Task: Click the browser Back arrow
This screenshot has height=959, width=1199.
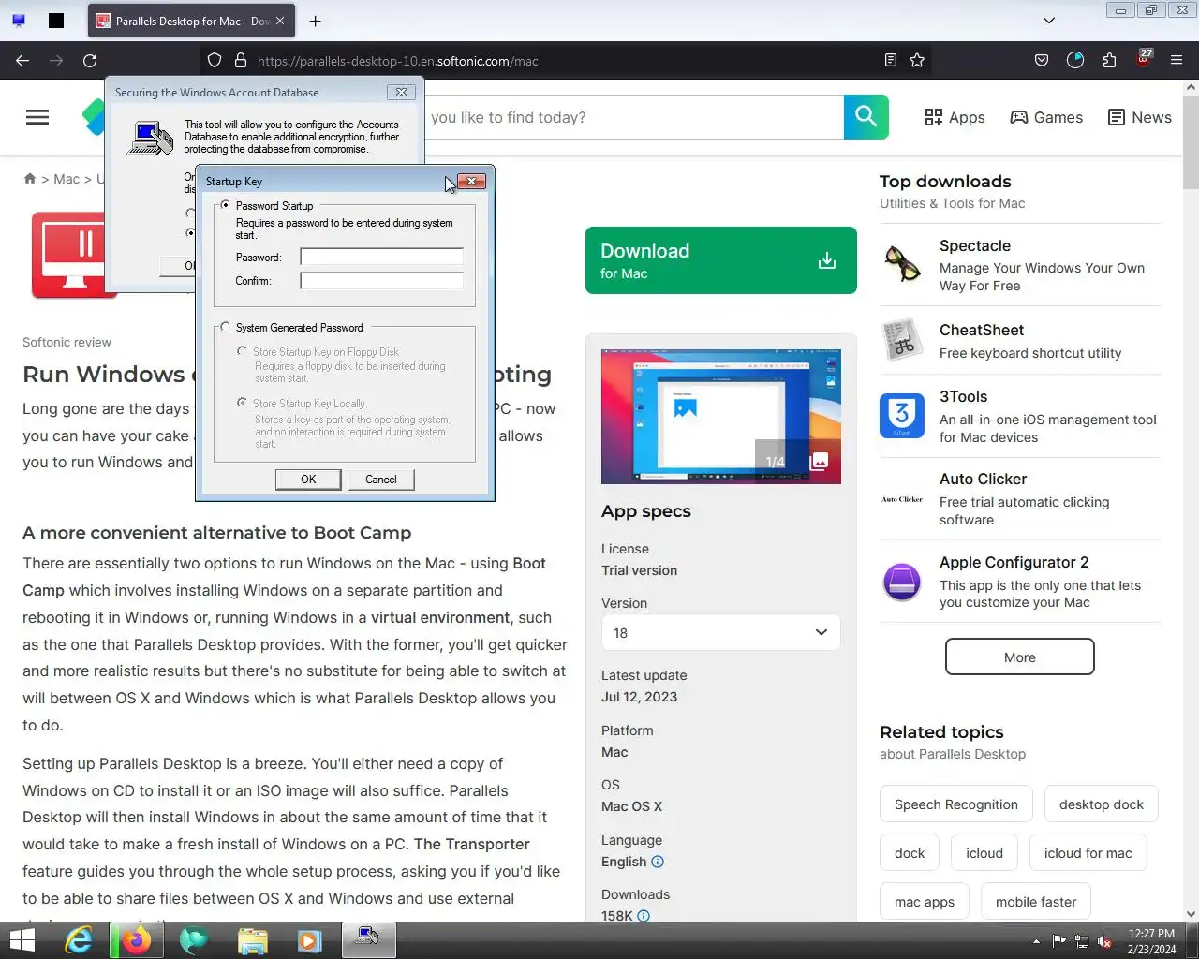Action: point(22,61)
